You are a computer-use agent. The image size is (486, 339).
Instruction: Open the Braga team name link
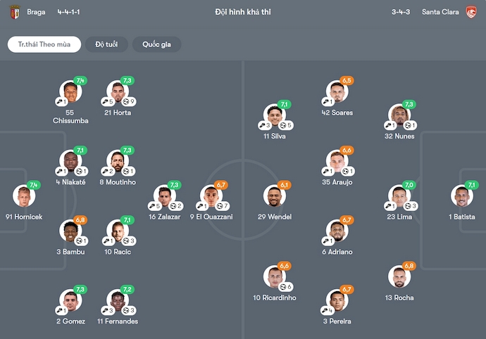[x=36, y=12]
